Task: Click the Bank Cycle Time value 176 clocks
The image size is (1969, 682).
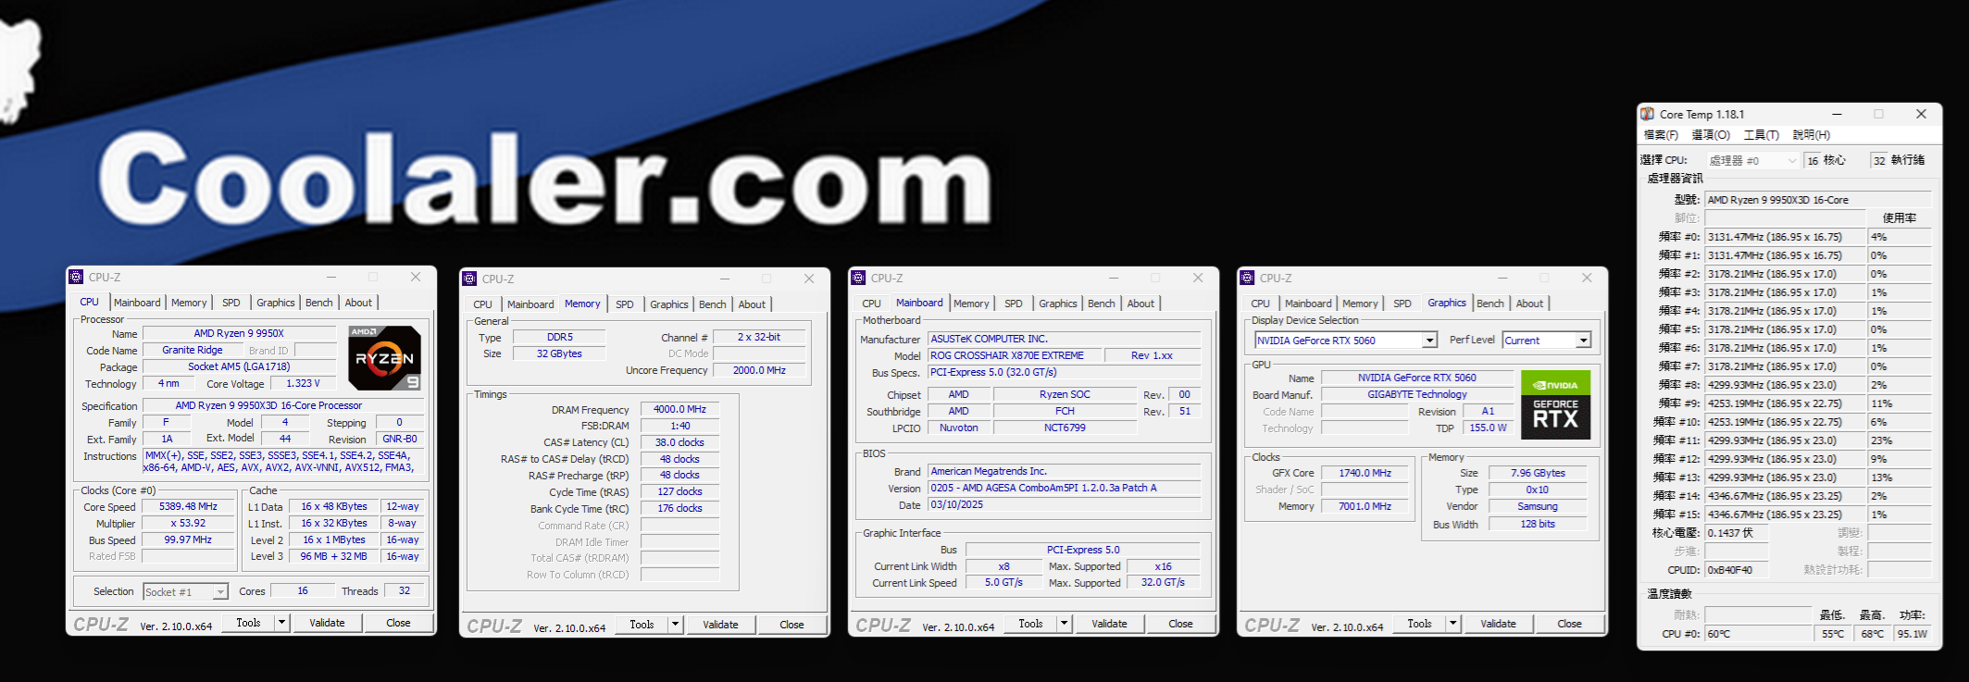Action: click(x=679, y=508)
